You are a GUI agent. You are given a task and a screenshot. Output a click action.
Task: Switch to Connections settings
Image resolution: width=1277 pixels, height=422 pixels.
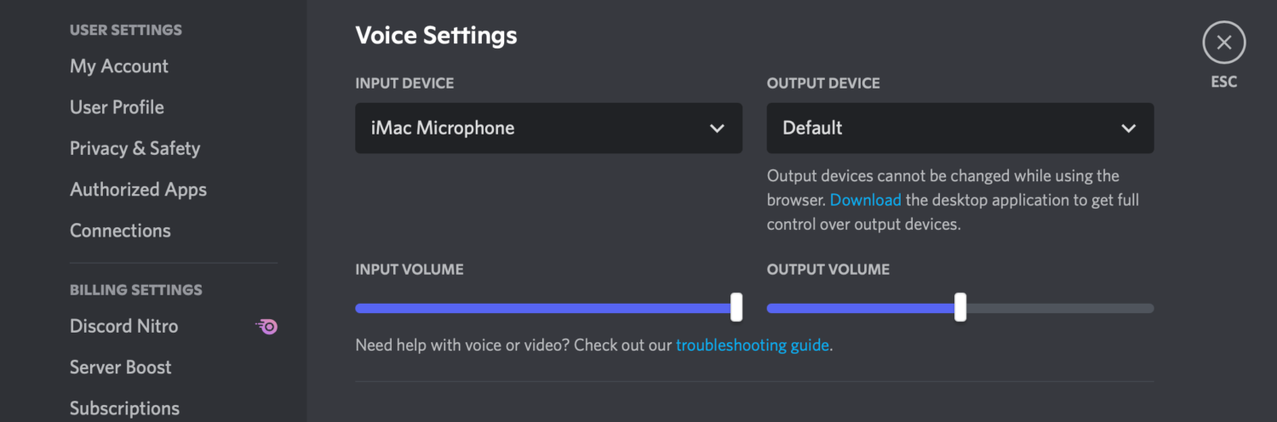(120, 231)
